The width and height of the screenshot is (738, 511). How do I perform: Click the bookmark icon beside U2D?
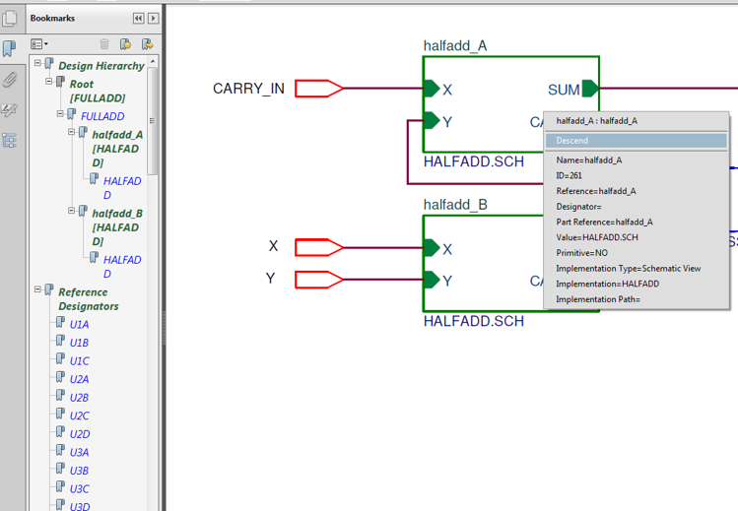pyautogui.click(x=60, y=431)
